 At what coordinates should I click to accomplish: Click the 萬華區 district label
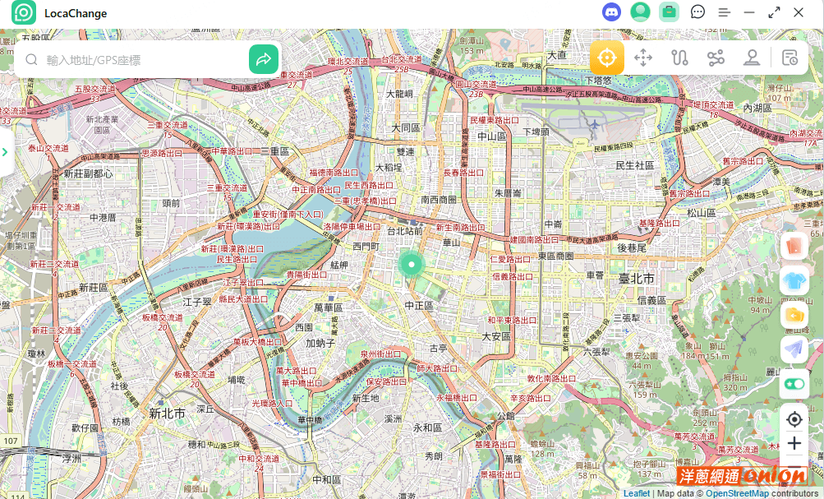[x=329, y=307]
